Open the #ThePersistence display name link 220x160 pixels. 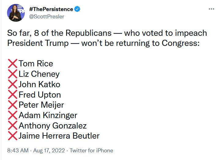(51, 9)
